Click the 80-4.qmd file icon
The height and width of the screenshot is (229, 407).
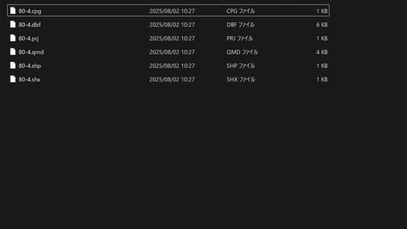(x=13, y=52)
